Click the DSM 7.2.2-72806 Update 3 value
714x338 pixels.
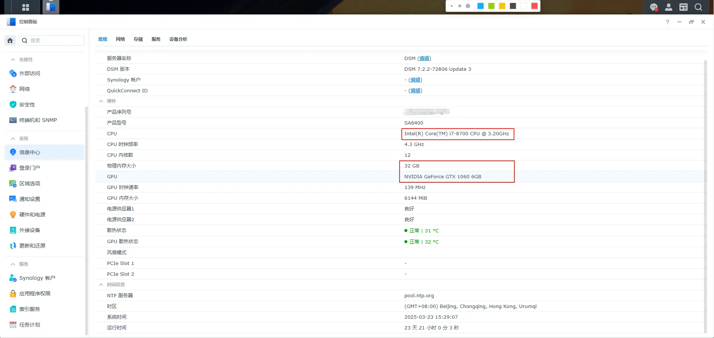pos(437,69)
